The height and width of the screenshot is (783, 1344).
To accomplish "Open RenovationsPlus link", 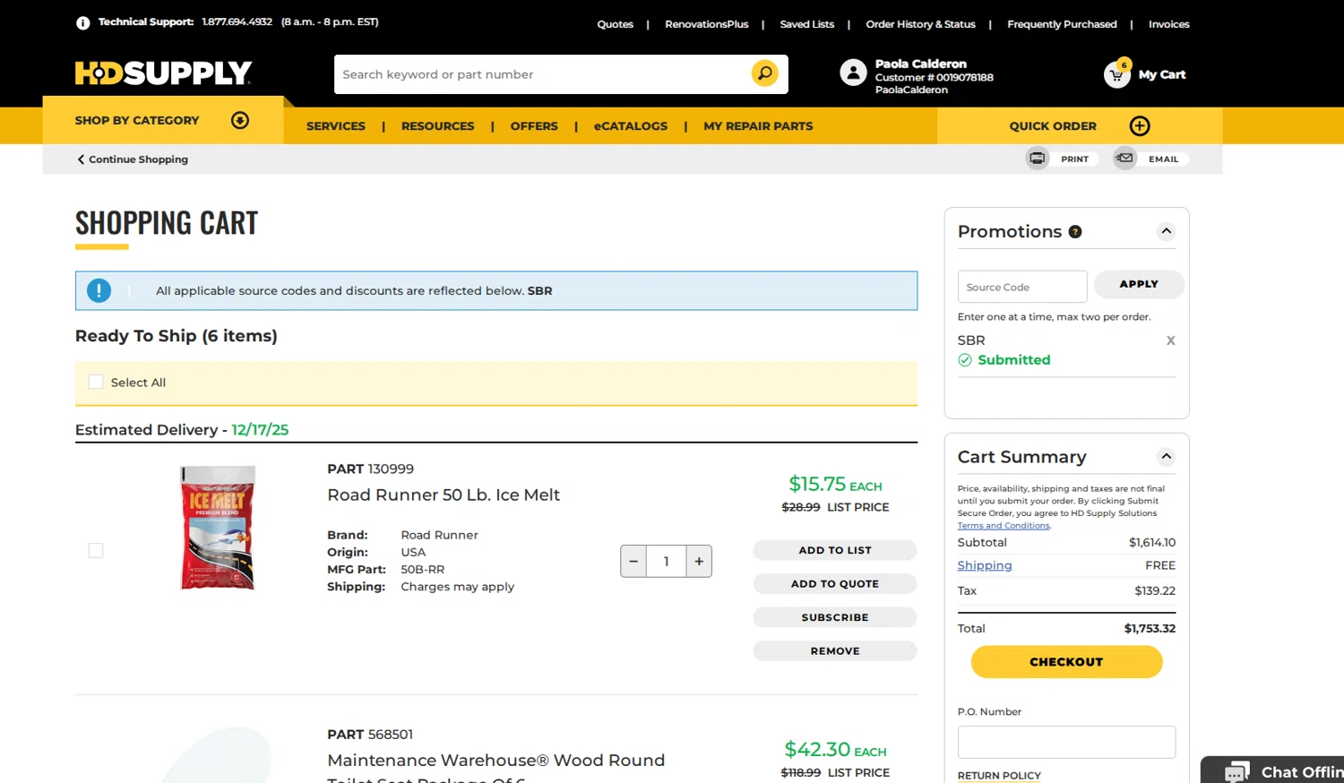I will point(707,24).
